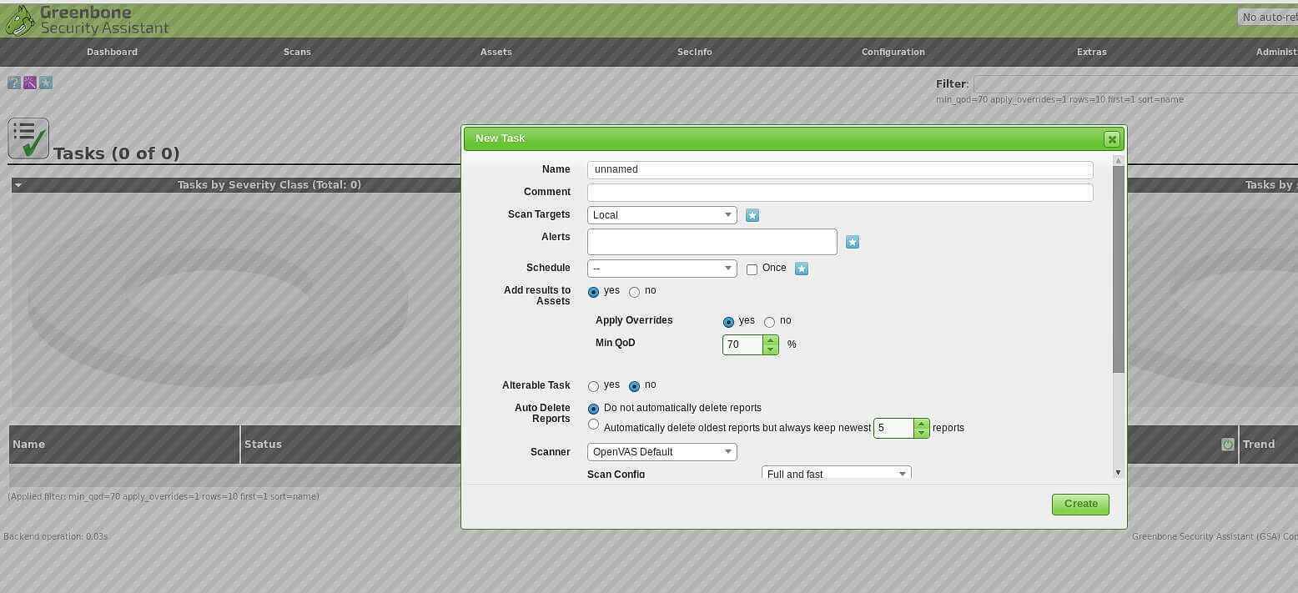
Task: Open the Scan Targets dropdown
Action: (662, 215)
